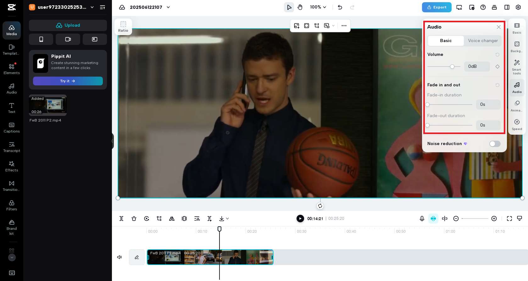Switch to the Voice changer tab
This screenshot has width=528, height=281.
[483, 41]
